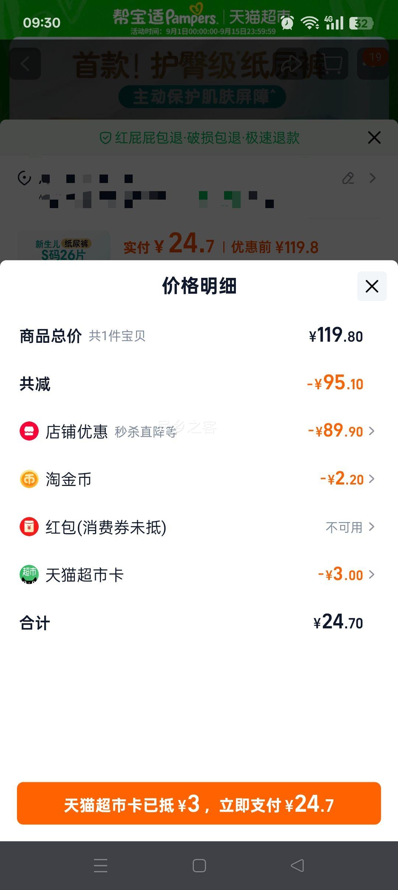
Task: Open the shopping cart icon
Action: pyautogui.click(x=332, y=64)
